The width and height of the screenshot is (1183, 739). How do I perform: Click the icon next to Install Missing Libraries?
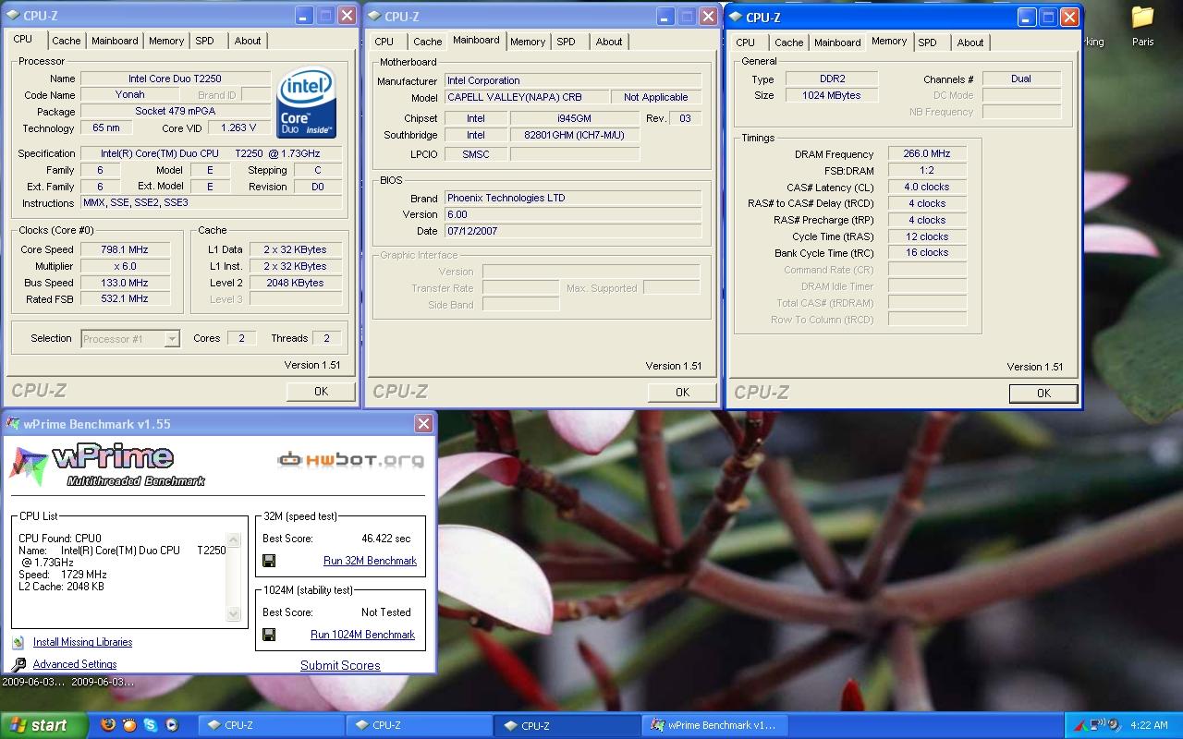pos(18,642)
